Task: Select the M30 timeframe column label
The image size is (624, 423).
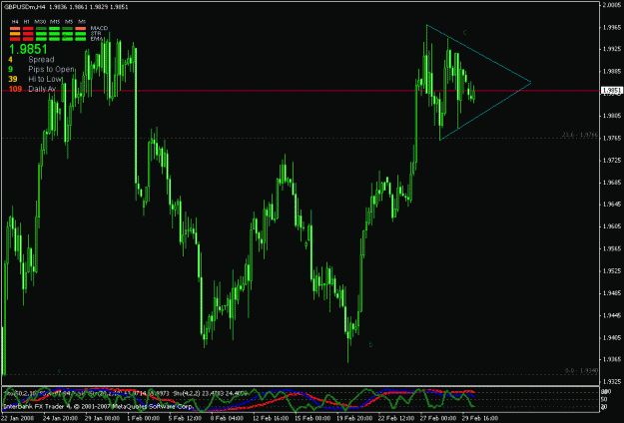Action: pos(40,22)
